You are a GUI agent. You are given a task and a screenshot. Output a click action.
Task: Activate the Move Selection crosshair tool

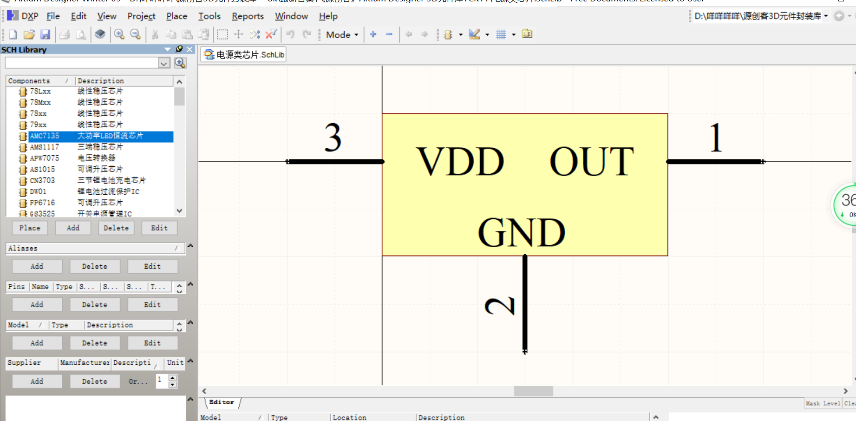coord(239,34)
